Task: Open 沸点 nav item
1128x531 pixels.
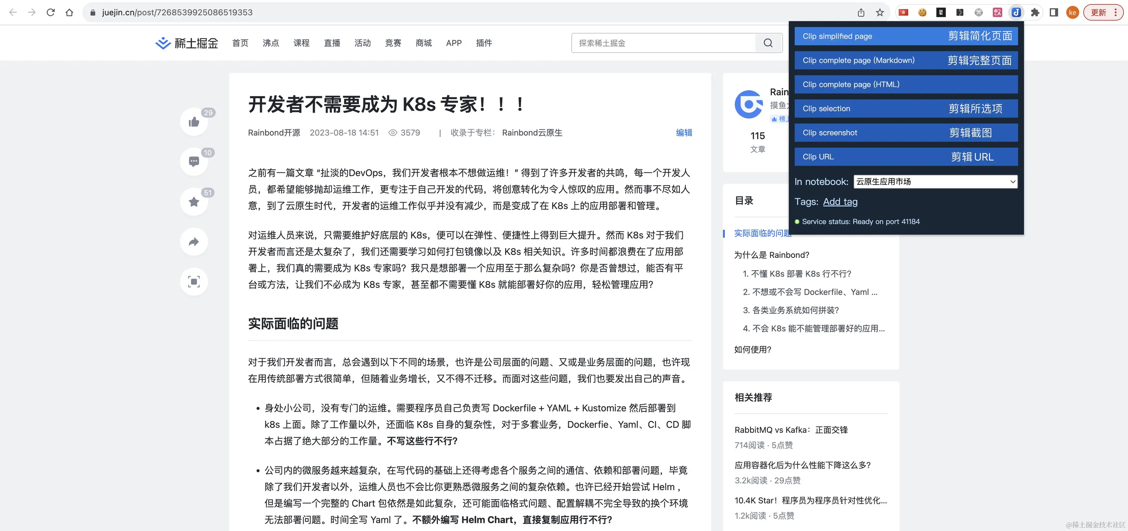Action: pos(270,43)
